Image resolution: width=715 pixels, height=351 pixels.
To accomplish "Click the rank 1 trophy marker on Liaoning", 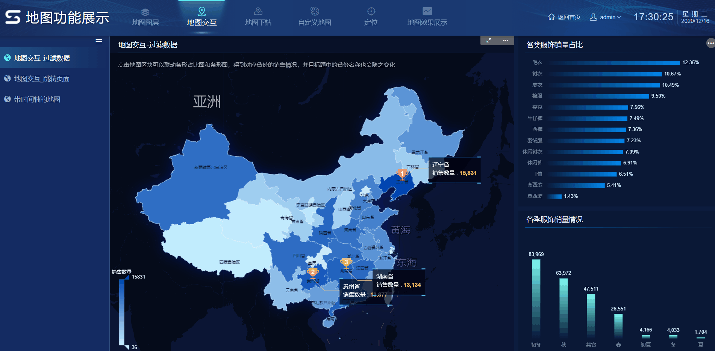I will (402, 174).
